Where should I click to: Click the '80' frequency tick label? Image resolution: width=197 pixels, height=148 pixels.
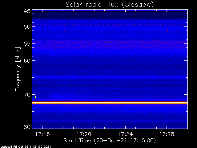click(27, 127)
